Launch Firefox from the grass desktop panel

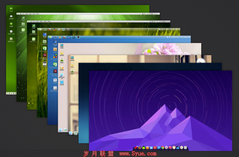click(50, 29)
